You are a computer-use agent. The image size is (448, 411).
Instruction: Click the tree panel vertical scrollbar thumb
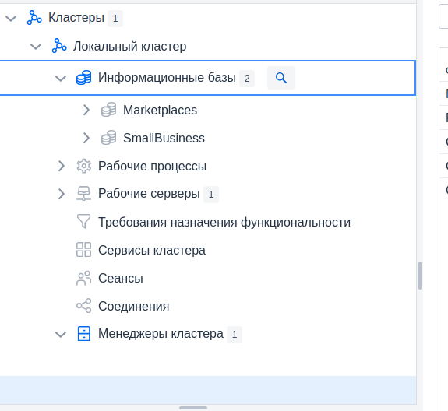[x=420, y=276]
